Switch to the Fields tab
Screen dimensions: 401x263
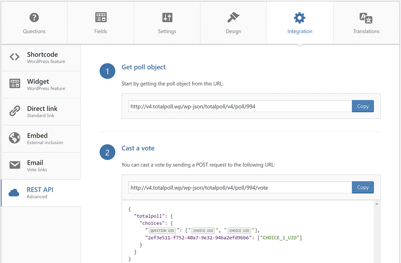[101, 22]
